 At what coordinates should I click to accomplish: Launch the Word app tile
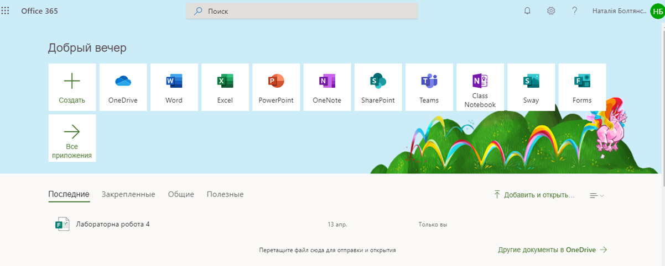[174, 87]
